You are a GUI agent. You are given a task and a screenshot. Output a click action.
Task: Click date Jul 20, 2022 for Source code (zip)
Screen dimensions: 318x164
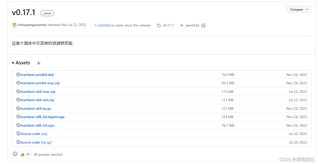click(x=298, y=134)
